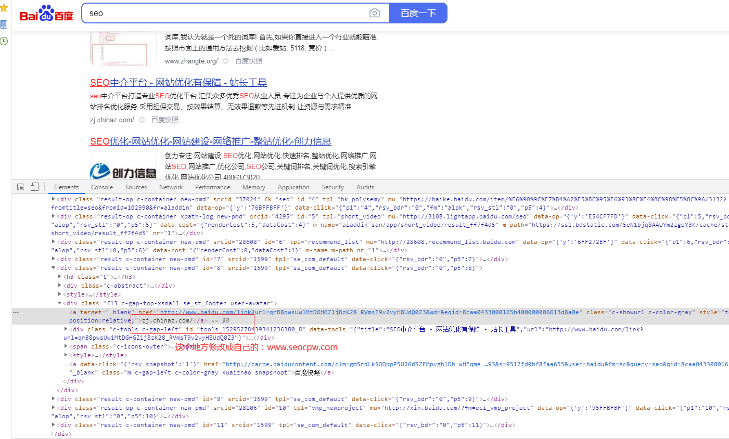Open 百度快照 next to zj.chinaz.com/
This screenshot has height=439, width=729.
coord(165,120)
